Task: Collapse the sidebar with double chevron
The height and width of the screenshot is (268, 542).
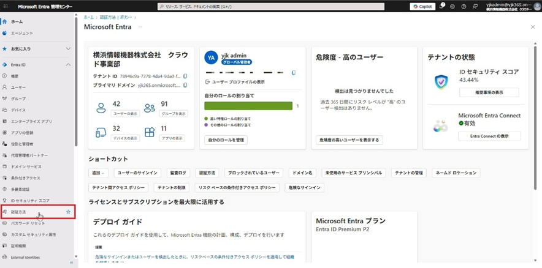Action: tap(71, 263)
